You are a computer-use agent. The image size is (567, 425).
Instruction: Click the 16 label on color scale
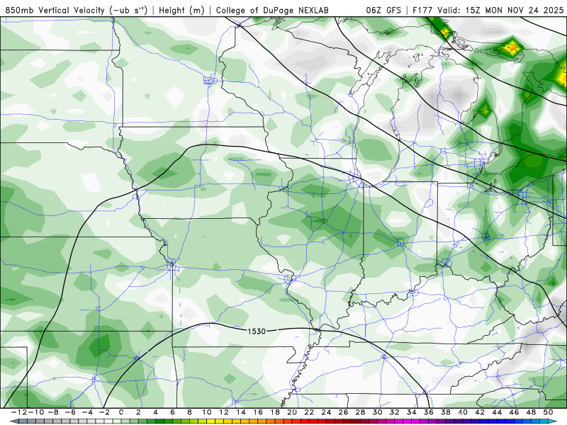coord(258,412)
